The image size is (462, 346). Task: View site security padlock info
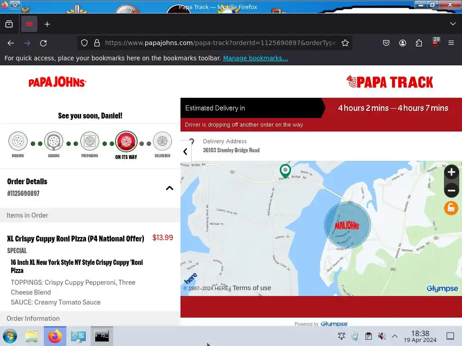(x=97, y=43)
